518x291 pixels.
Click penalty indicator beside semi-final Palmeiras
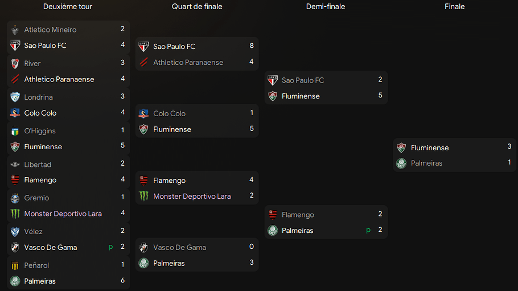tap(368, 230)
